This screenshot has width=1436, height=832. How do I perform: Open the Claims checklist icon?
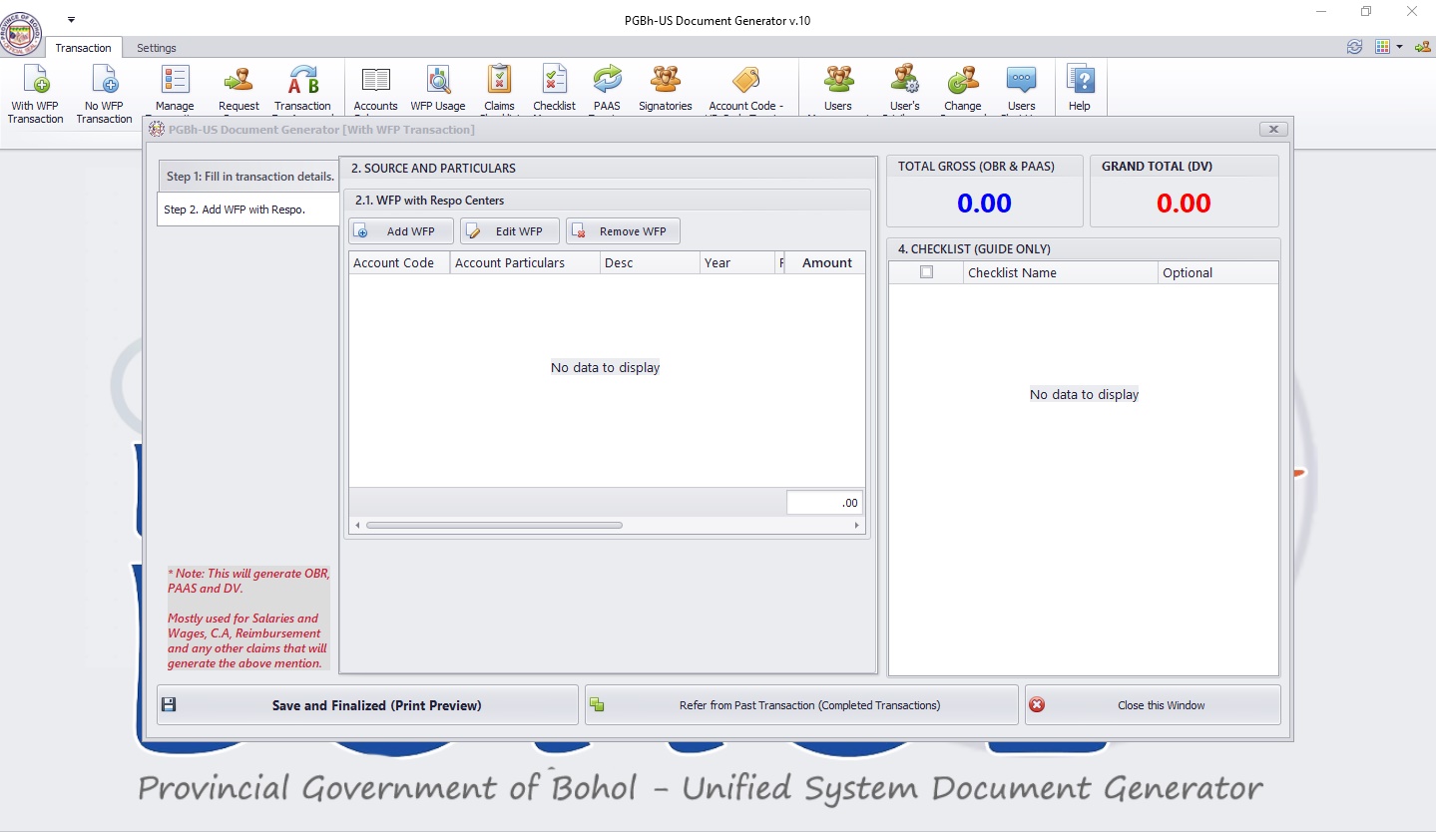coord(499,90)
